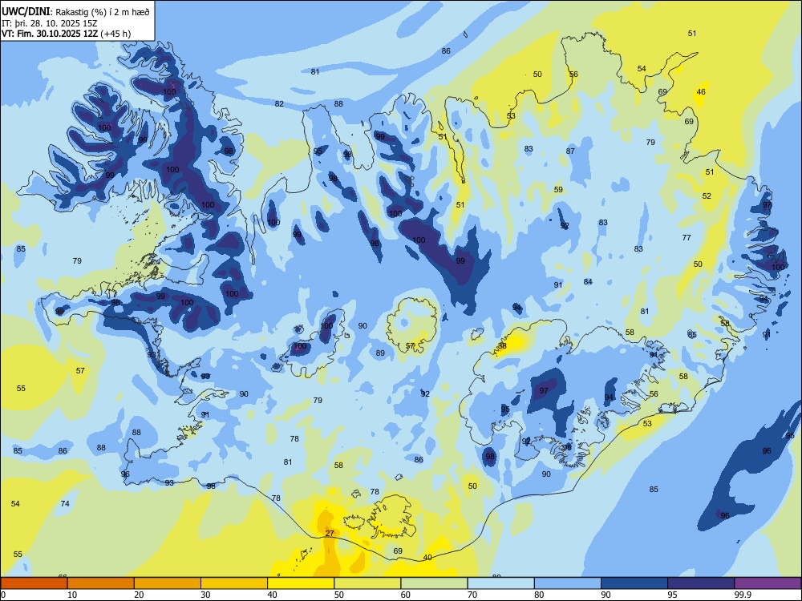Screen dimensions: 802x601
Task: Pick the 80–90 medium blue legend segment
Action: click(568, 583)
